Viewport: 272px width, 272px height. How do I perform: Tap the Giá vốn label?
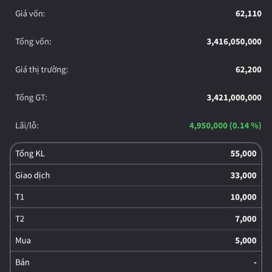pyautogui.click(x=30, y=14)
